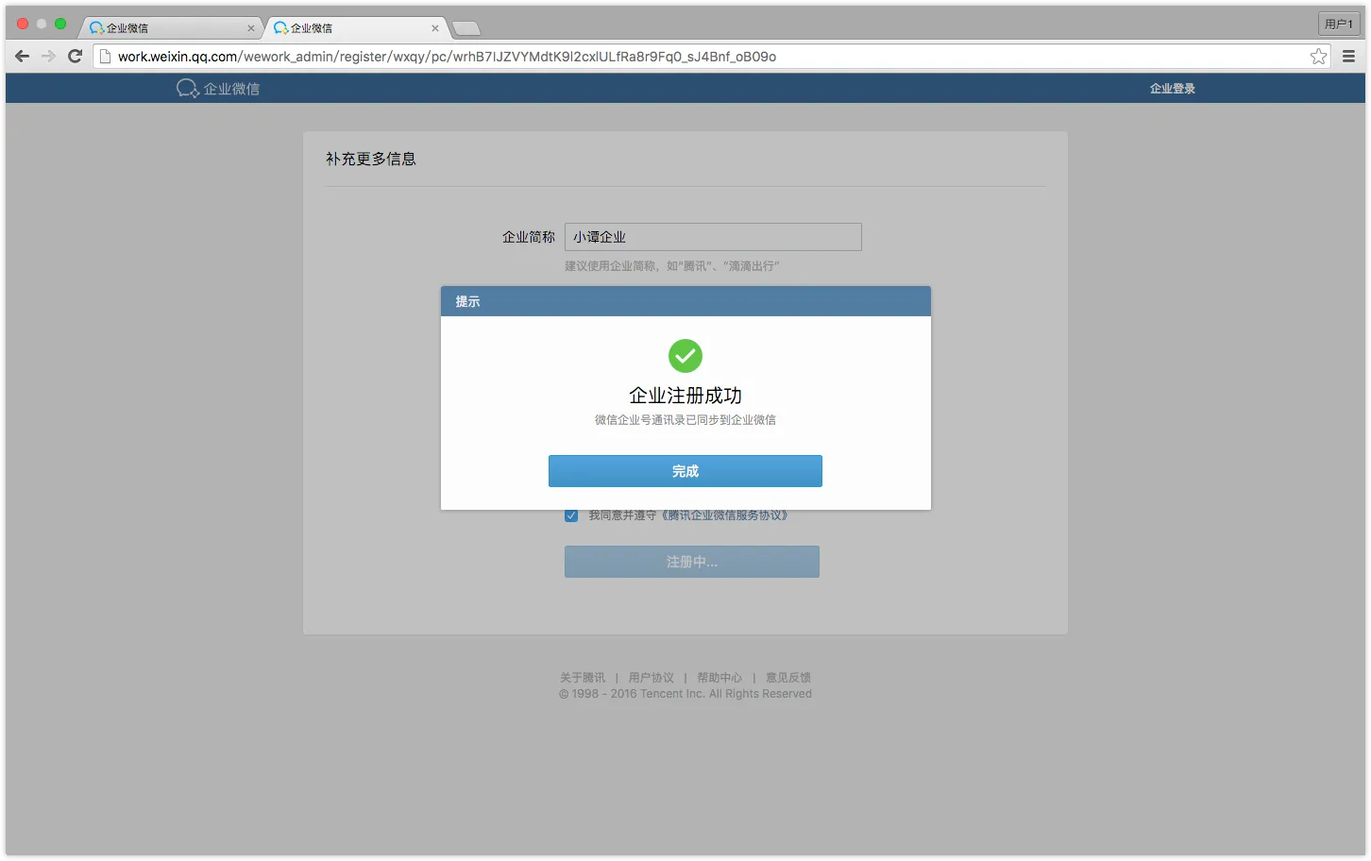This screenshot has height=861, width=1371.
Task: Open a new browser tab
Action: 466,27
